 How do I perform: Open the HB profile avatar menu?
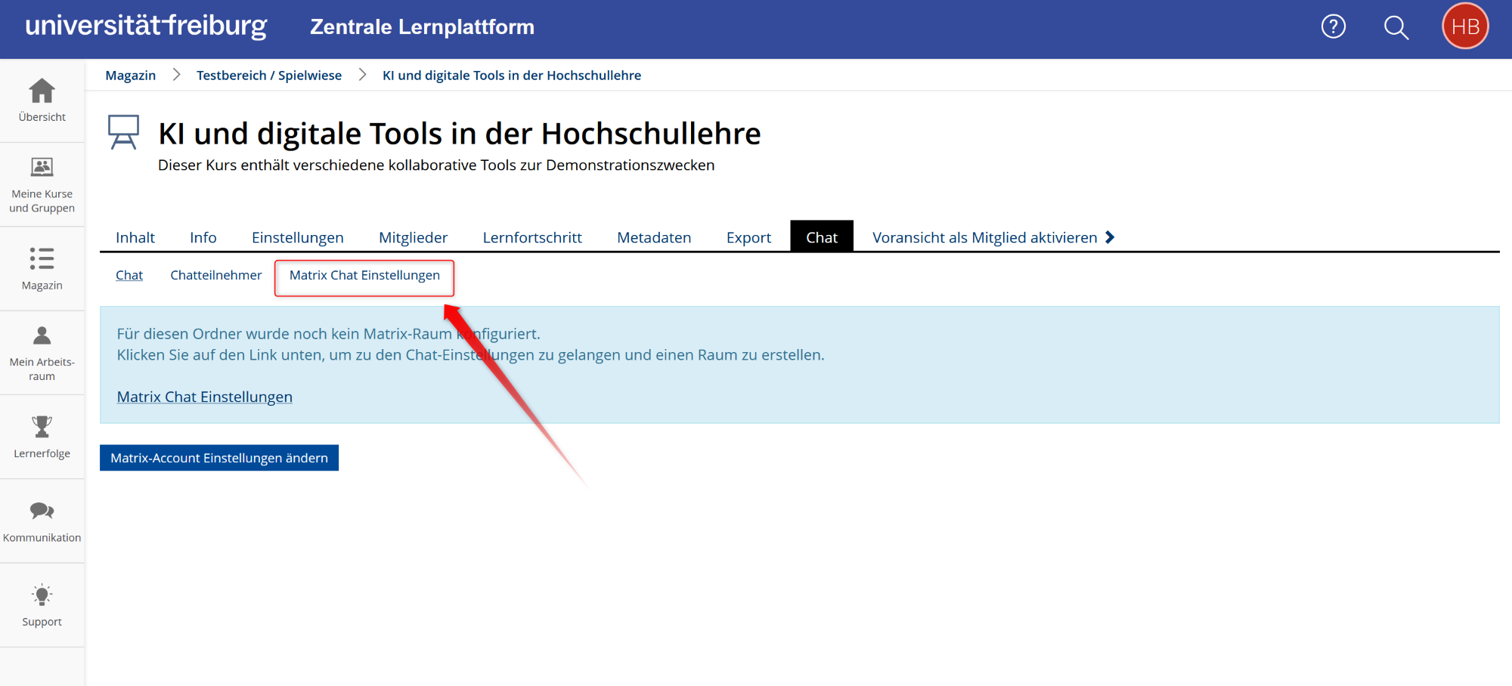[x=1465, y=26]
